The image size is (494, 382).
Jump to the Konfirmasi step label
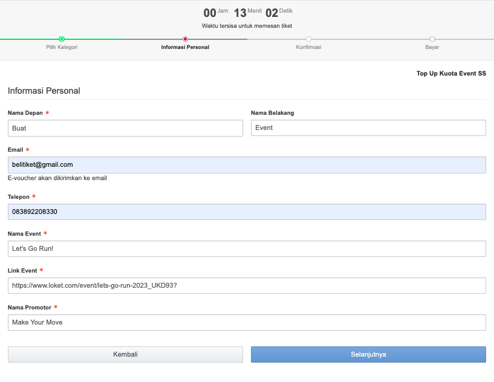point(308,47)
